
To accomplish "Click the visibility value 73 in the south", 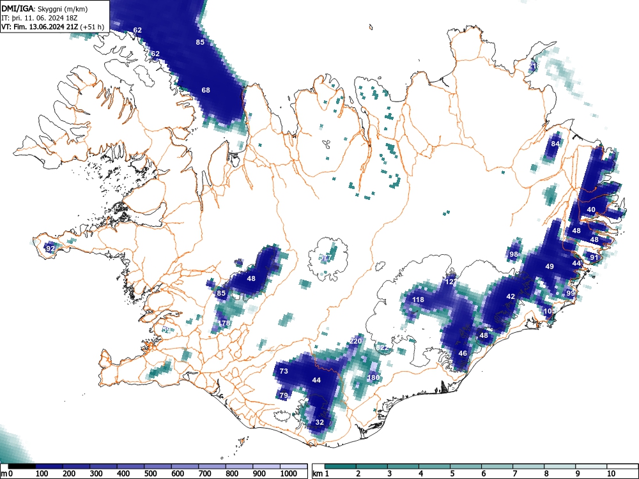I will (x=284, y=371).
